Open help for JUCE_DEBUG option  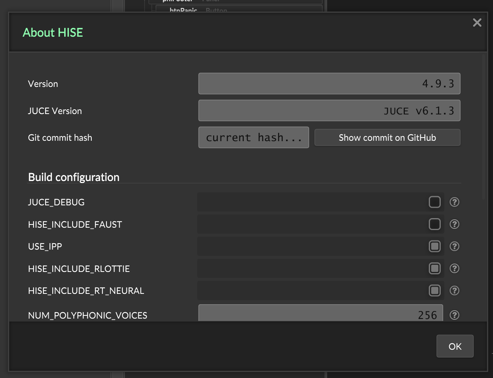coord(454,202)
